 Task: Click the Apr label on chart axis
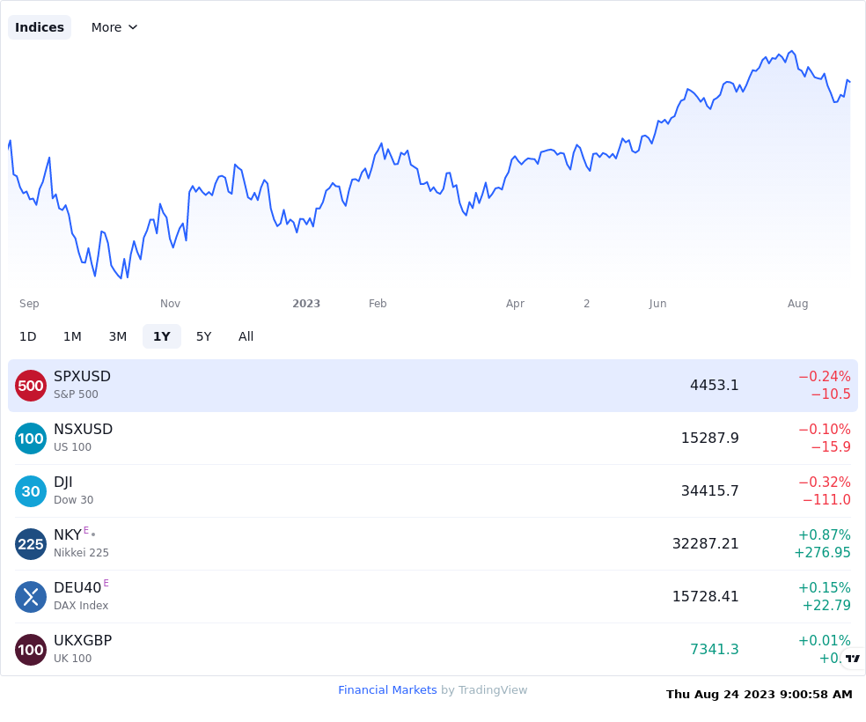point(516,304)
